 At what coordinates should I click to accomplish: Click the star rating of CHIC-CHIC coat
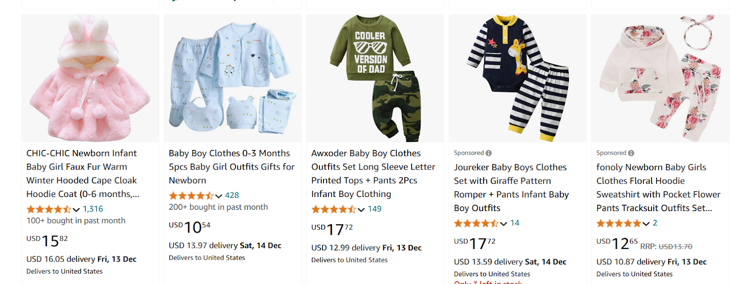48,209
